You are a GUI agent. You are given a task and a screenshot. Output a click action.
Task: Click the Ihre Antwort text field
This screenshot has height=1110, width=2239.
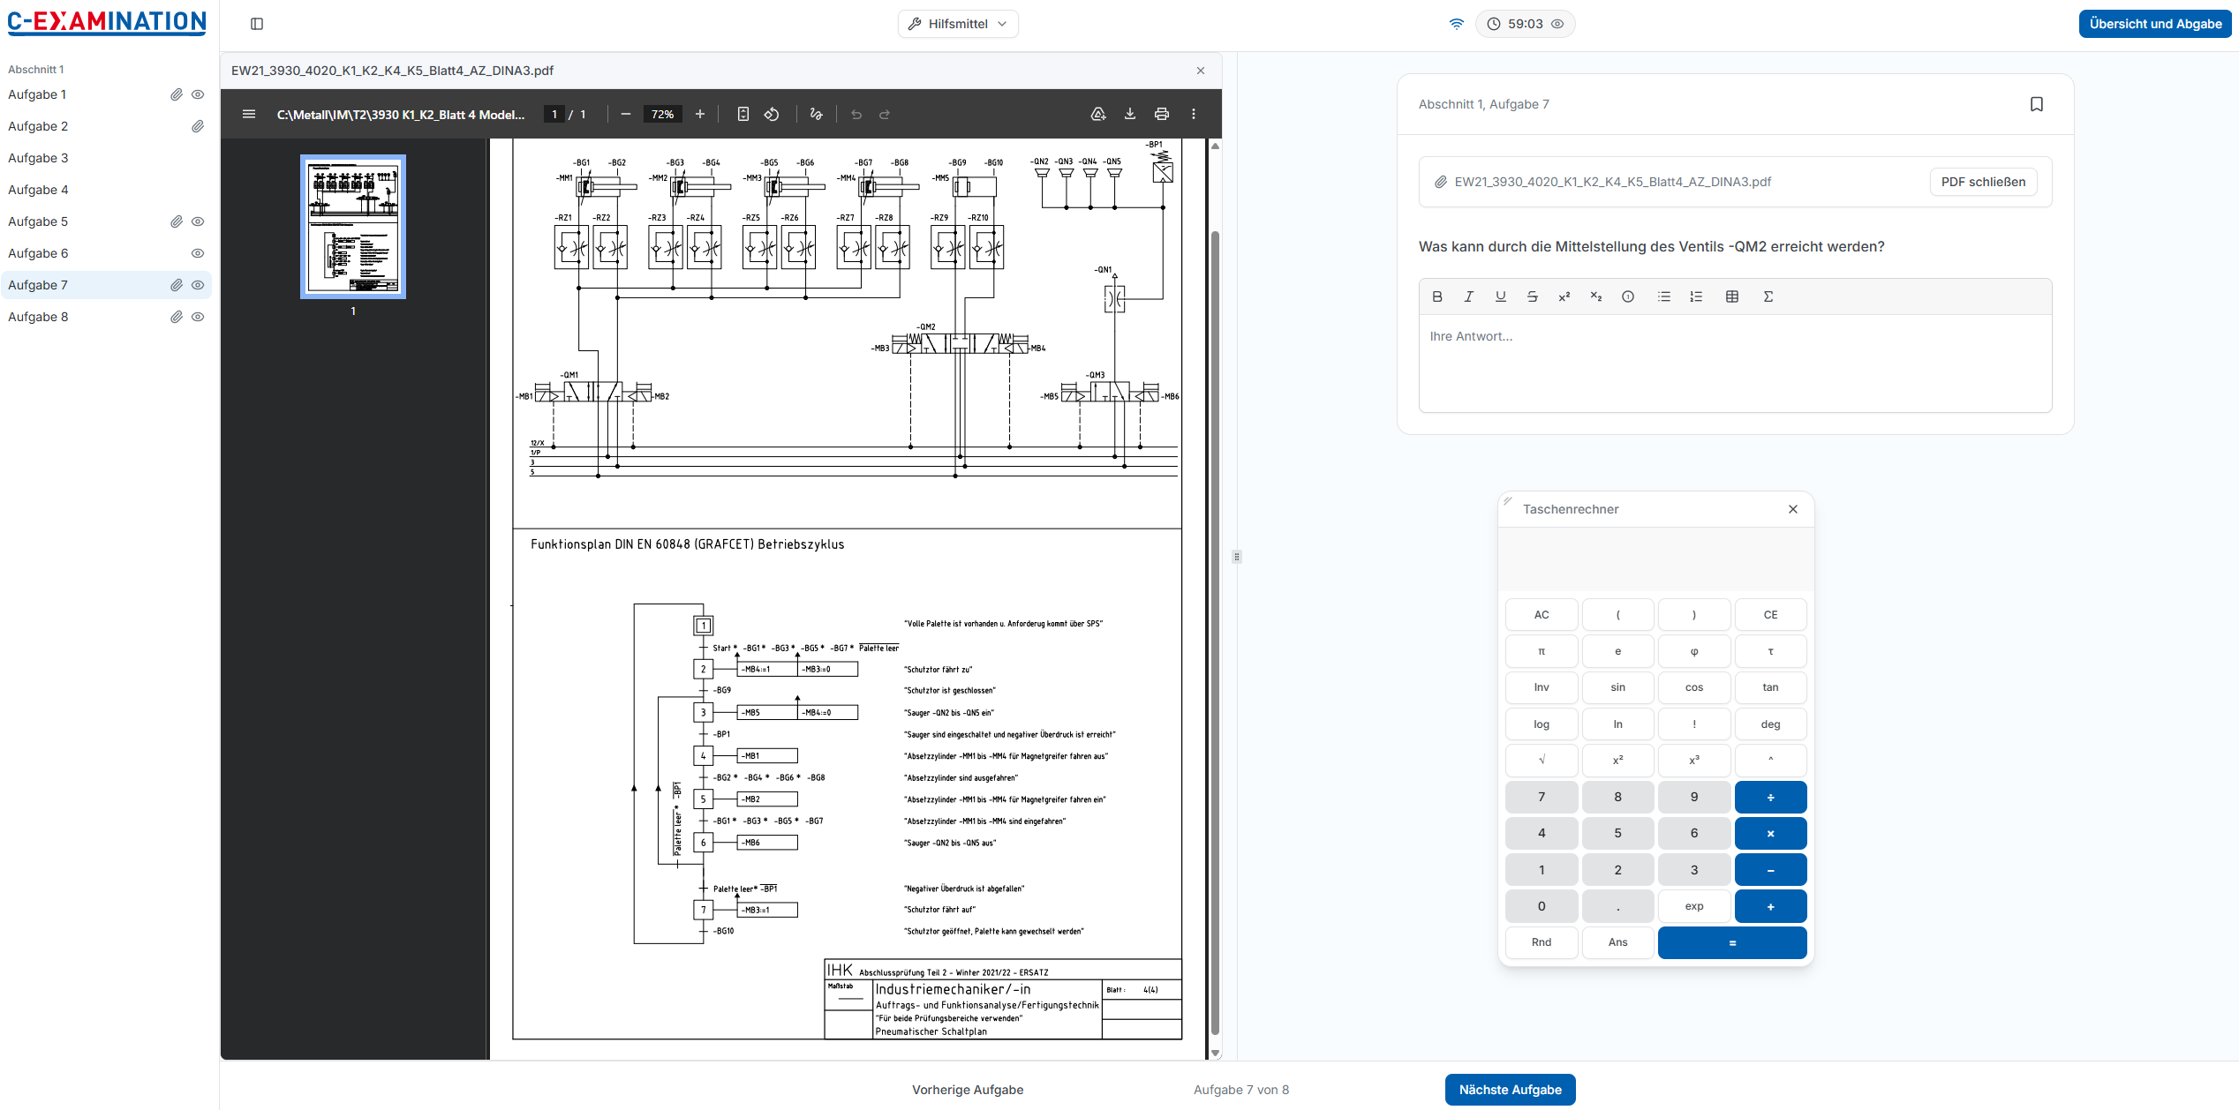coord(1735,363)
